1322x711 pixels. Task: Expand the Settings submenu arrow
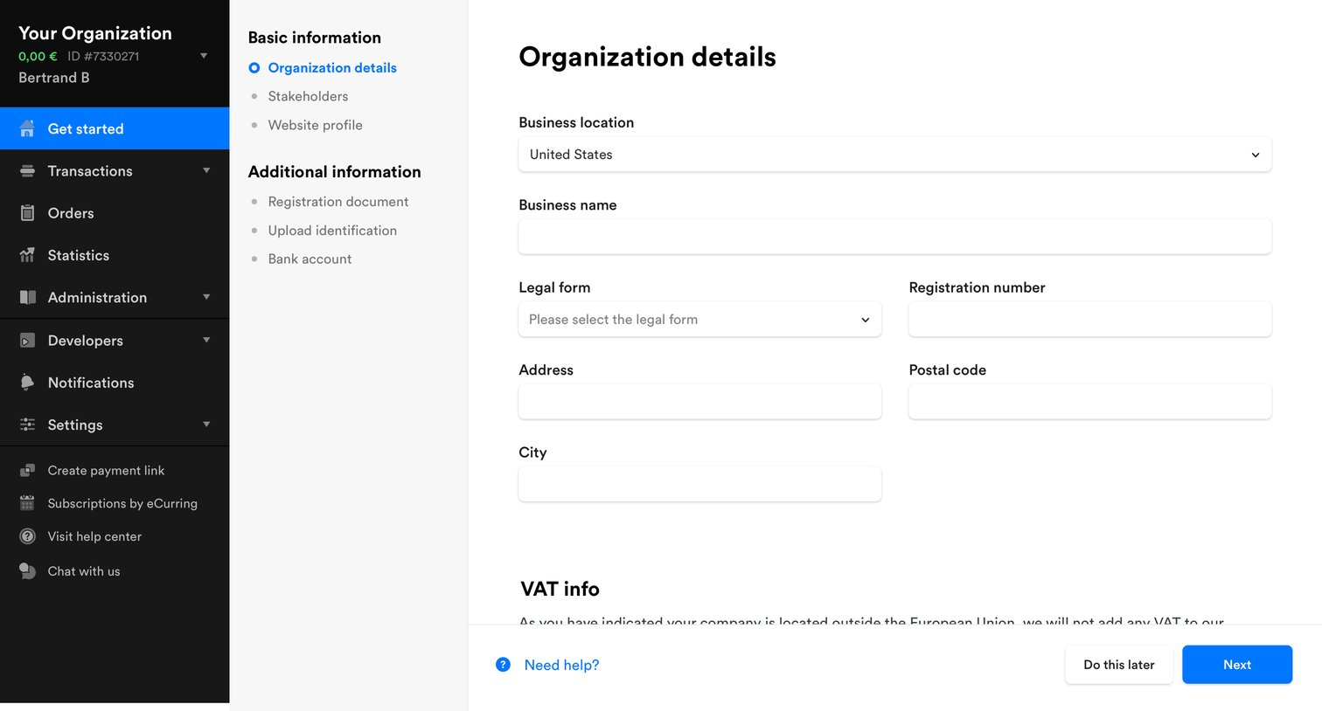click(206, 425)
